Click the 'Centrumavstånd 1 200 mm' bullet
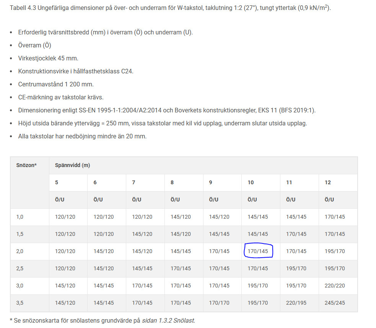Viewport: 376px width, 328px height. click(56, 84)
